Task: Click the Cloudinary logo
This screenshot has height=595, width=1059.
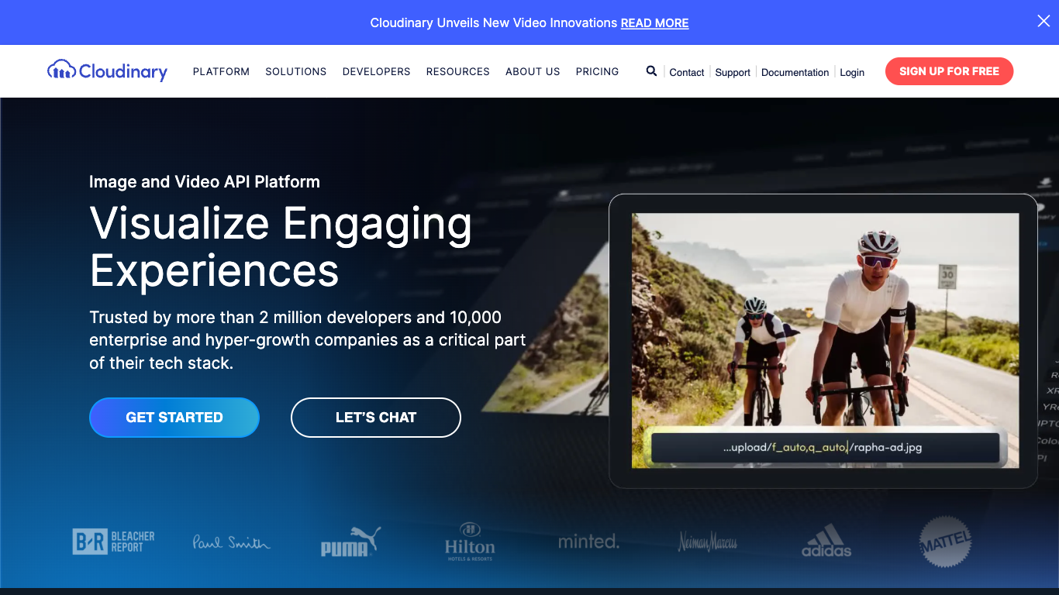Action: coord(107,71)
